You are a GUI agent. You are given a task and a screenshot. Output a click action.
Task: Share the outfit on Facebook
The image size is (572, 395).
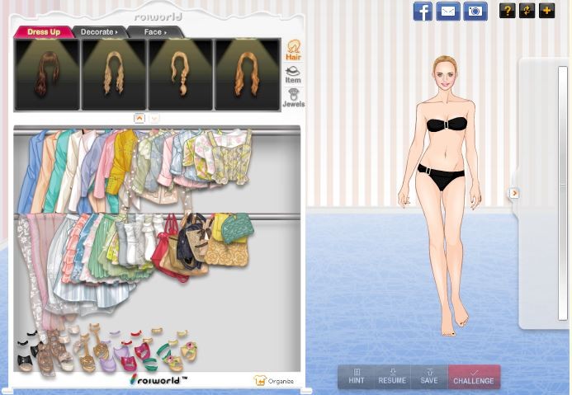[423, 11]
